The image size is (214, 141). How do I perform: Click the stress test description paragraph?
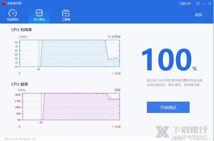(x=174, y=83)
